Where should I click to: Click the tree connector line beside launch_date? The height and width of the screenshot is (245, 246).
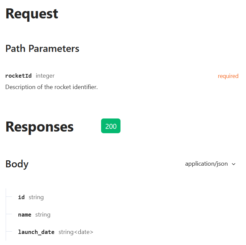tap(9, 231)
